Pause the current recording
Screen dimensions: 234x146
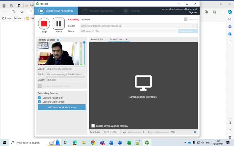point(59,24)
